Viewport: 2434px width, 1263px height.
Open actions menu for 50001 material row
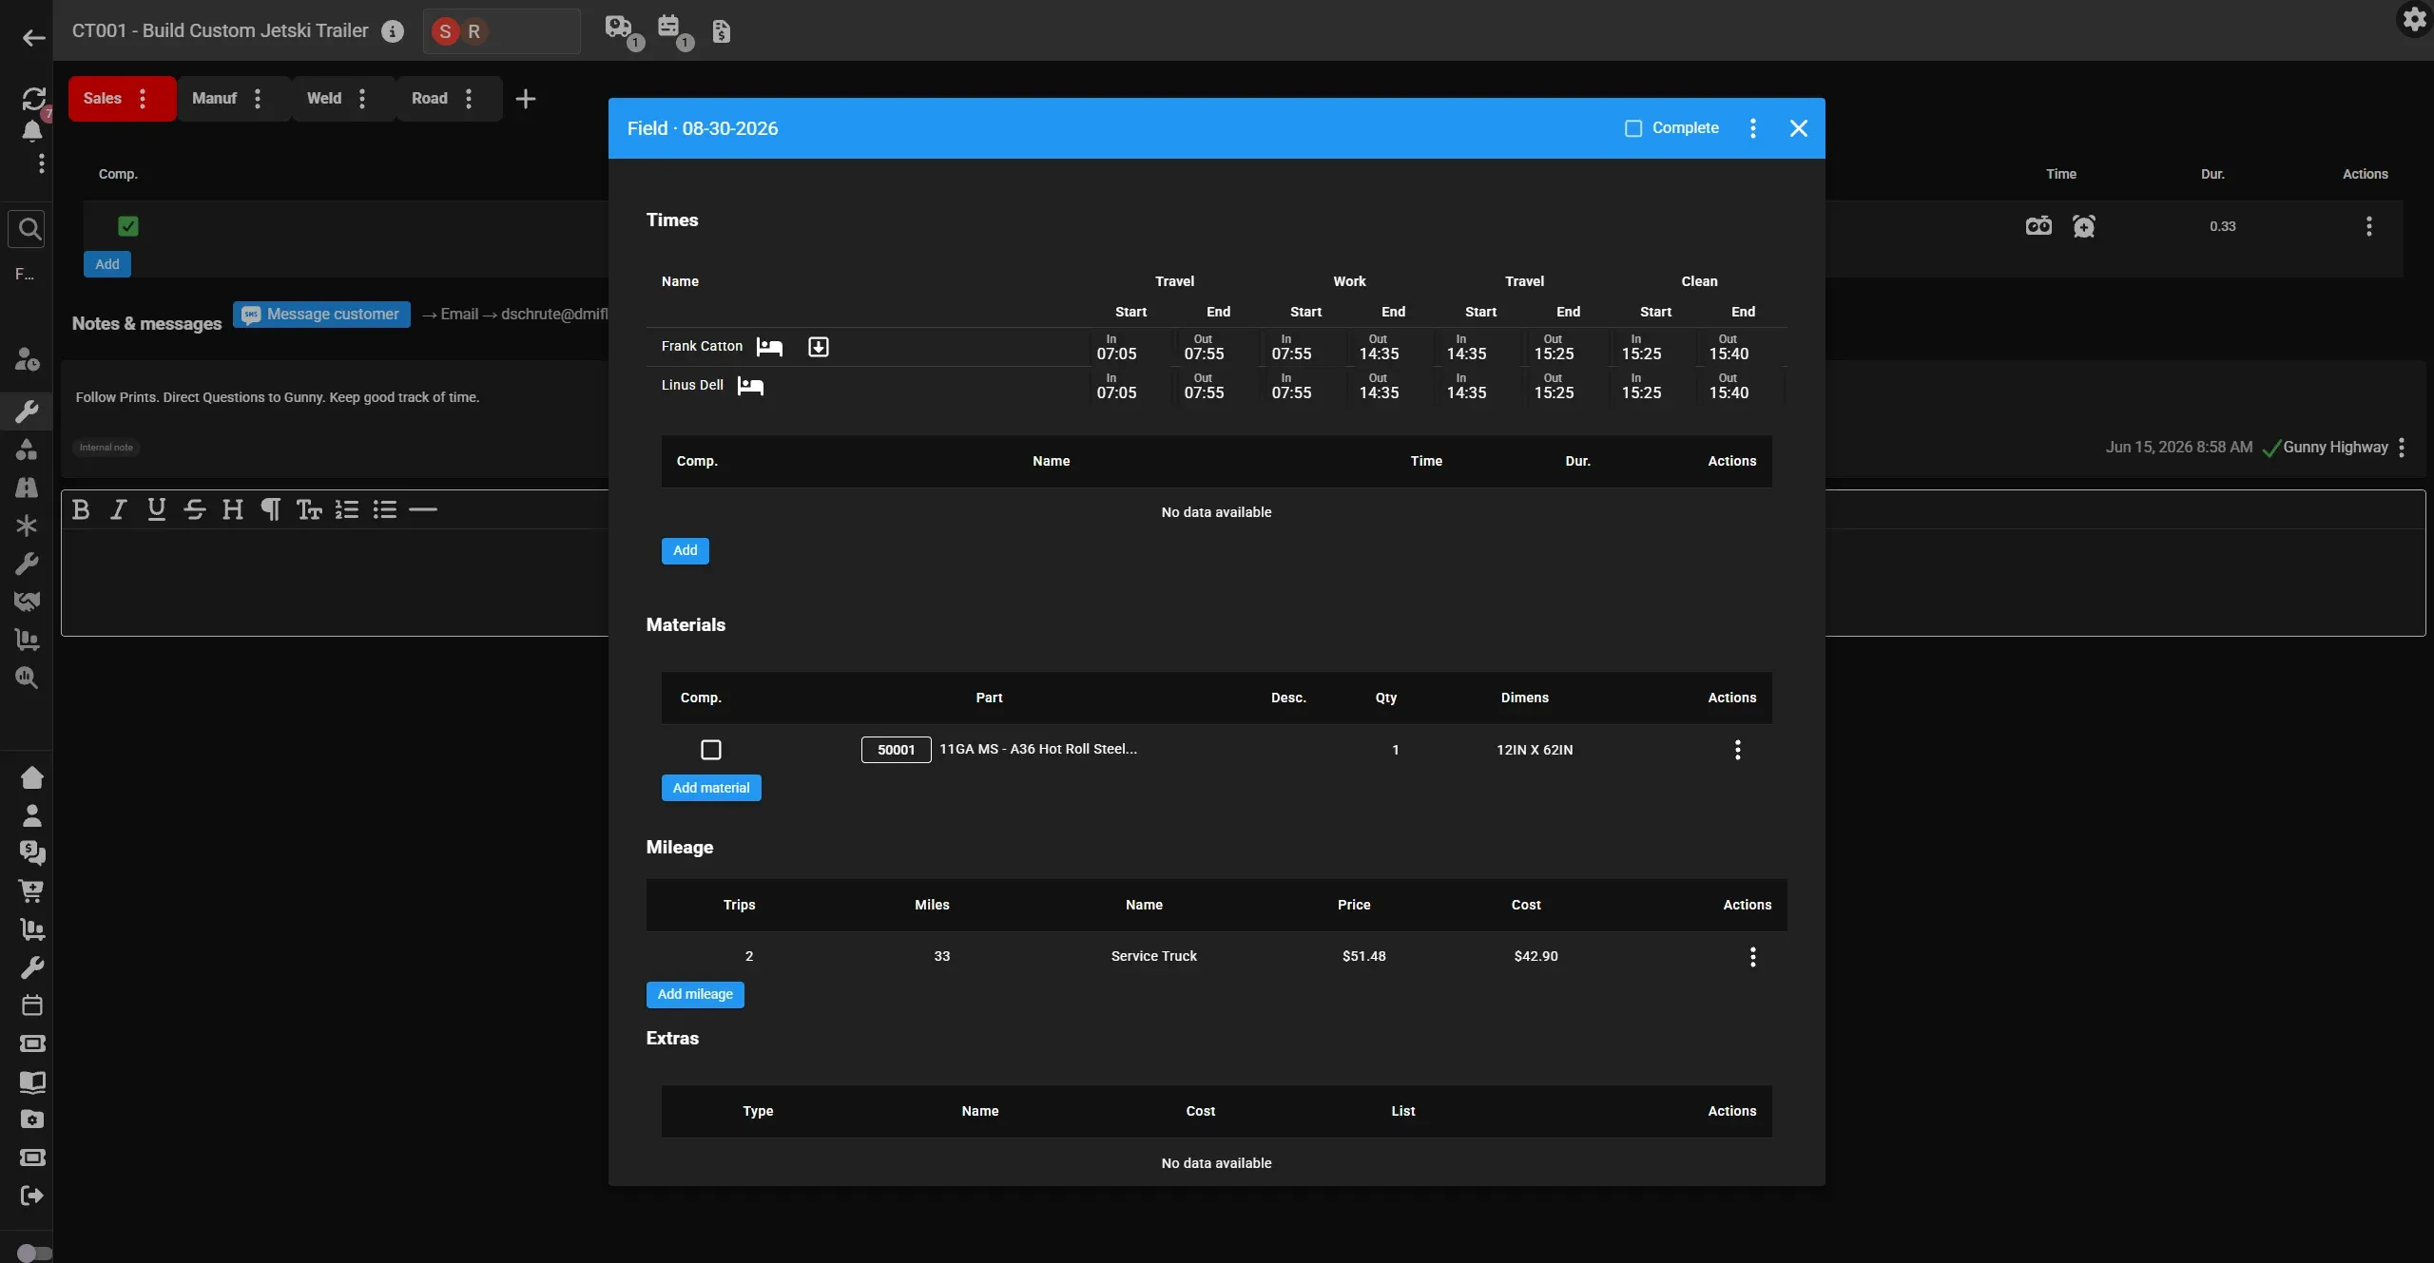point(1737,750)
